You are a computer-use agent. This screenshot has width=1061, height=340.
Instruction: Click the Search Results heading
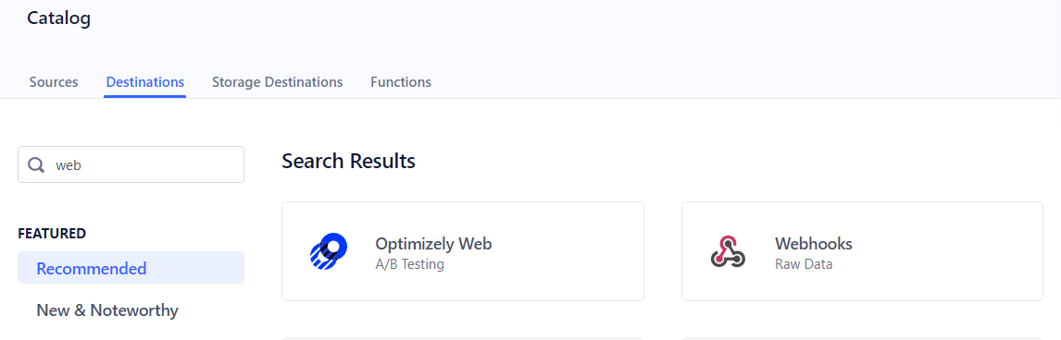tap(348, 162)
